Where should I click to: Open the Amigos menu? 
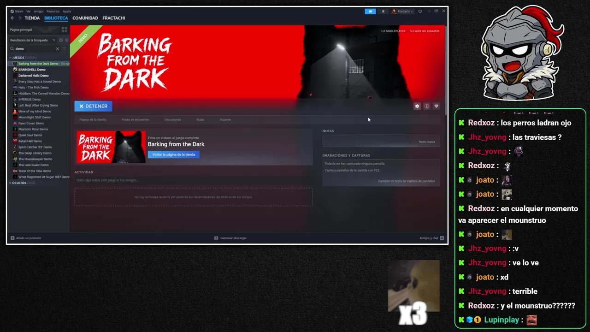pyautogui.click(x=39, y=11)
